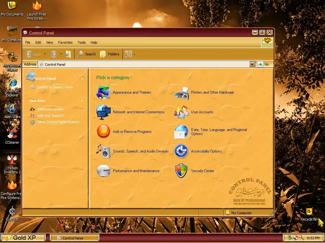Screen dimensions: 325x243
Task: Open the Edit menu
Action: click(x=38, y=42)
